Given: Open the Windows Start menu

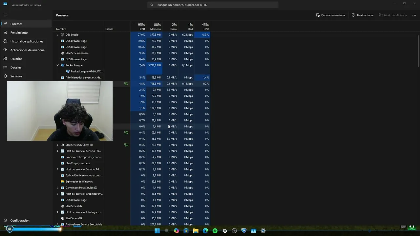Looking at the screenshot, I should click(x=157, y=231).
